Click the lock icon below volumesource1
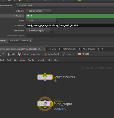114x118 pixels. click(55, 81)
